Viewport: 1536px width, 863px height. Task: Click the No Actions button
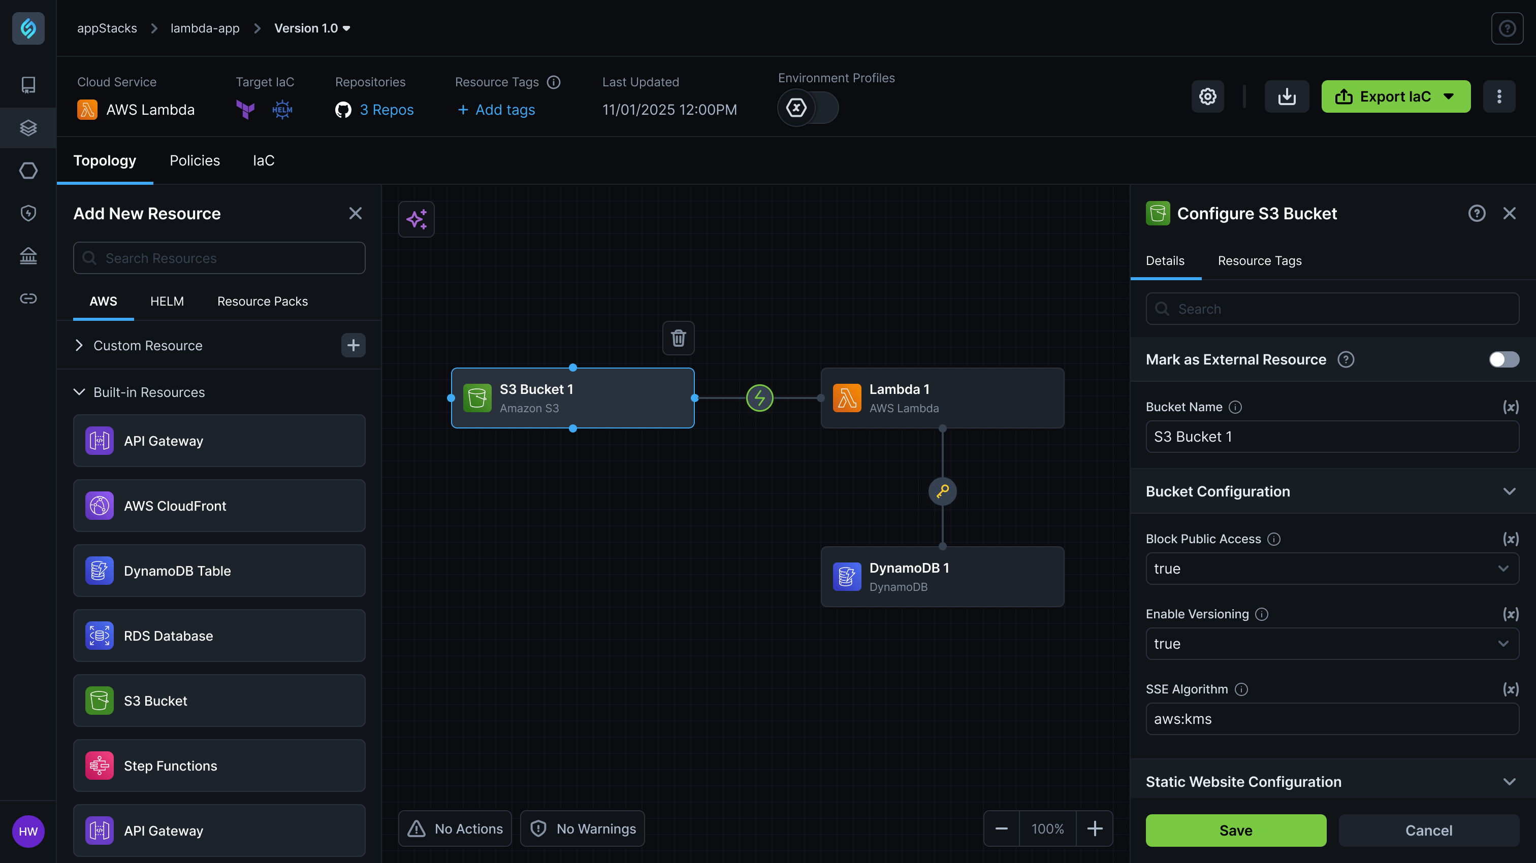pyautogui.click(x=455, y=828)
